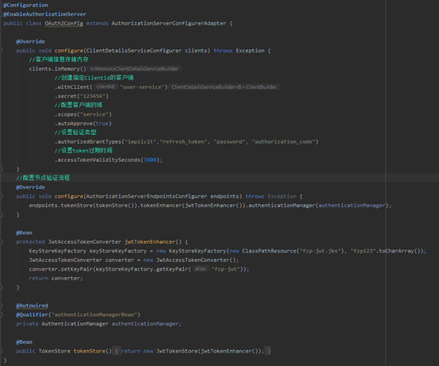Place cursor on clients.inMemory() call
Viewport: 439px width, 366px height.
coord(57,69)
